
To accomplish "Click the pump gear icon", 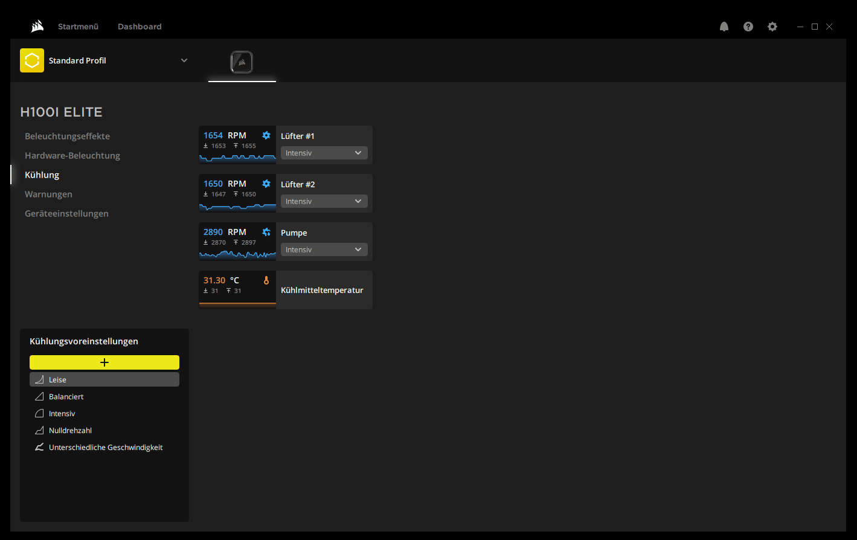I will coord(266,232).
